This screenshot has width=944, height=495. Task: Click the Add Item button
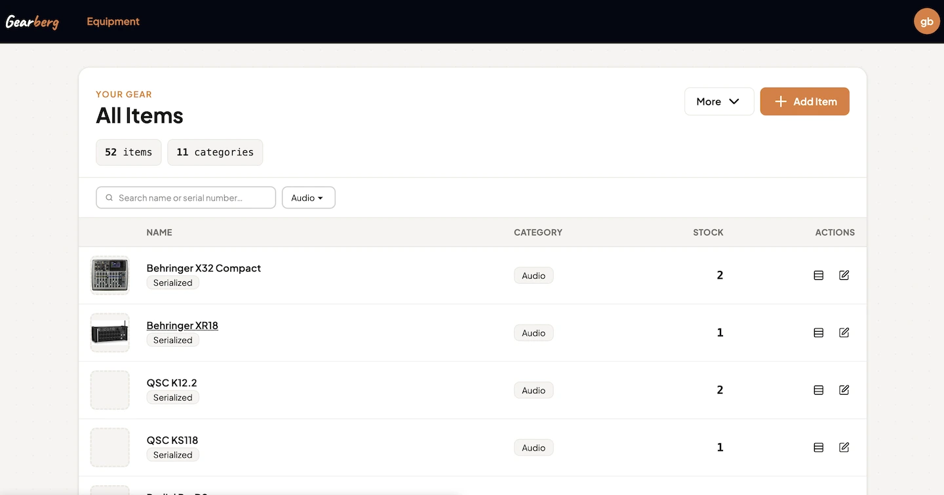tap(804, 102)
